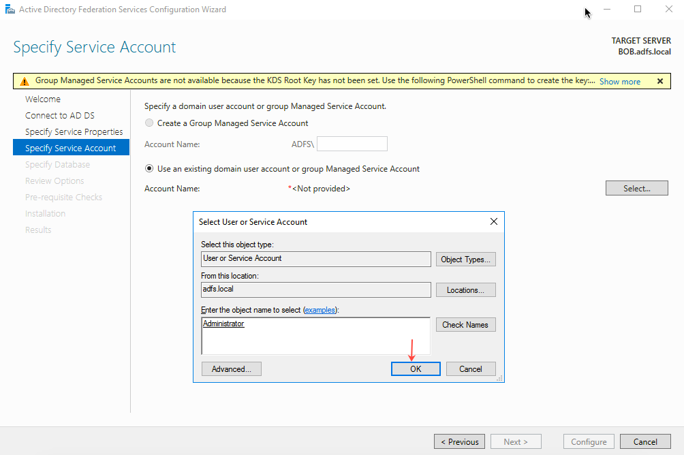Click the AD FS wizard title bar icon
This screenshot has height=455, width=684.
click(10, 9)
